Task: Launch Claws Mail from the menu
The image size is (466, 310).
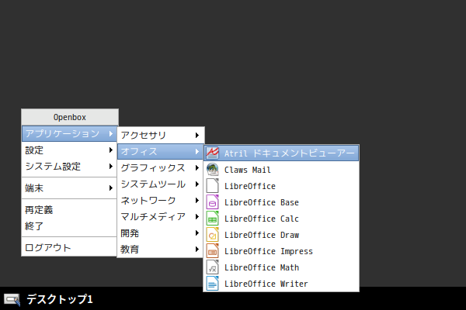Action: [x=281, y=170]
